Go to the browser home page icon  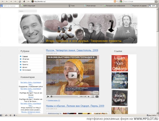point(24,2)
